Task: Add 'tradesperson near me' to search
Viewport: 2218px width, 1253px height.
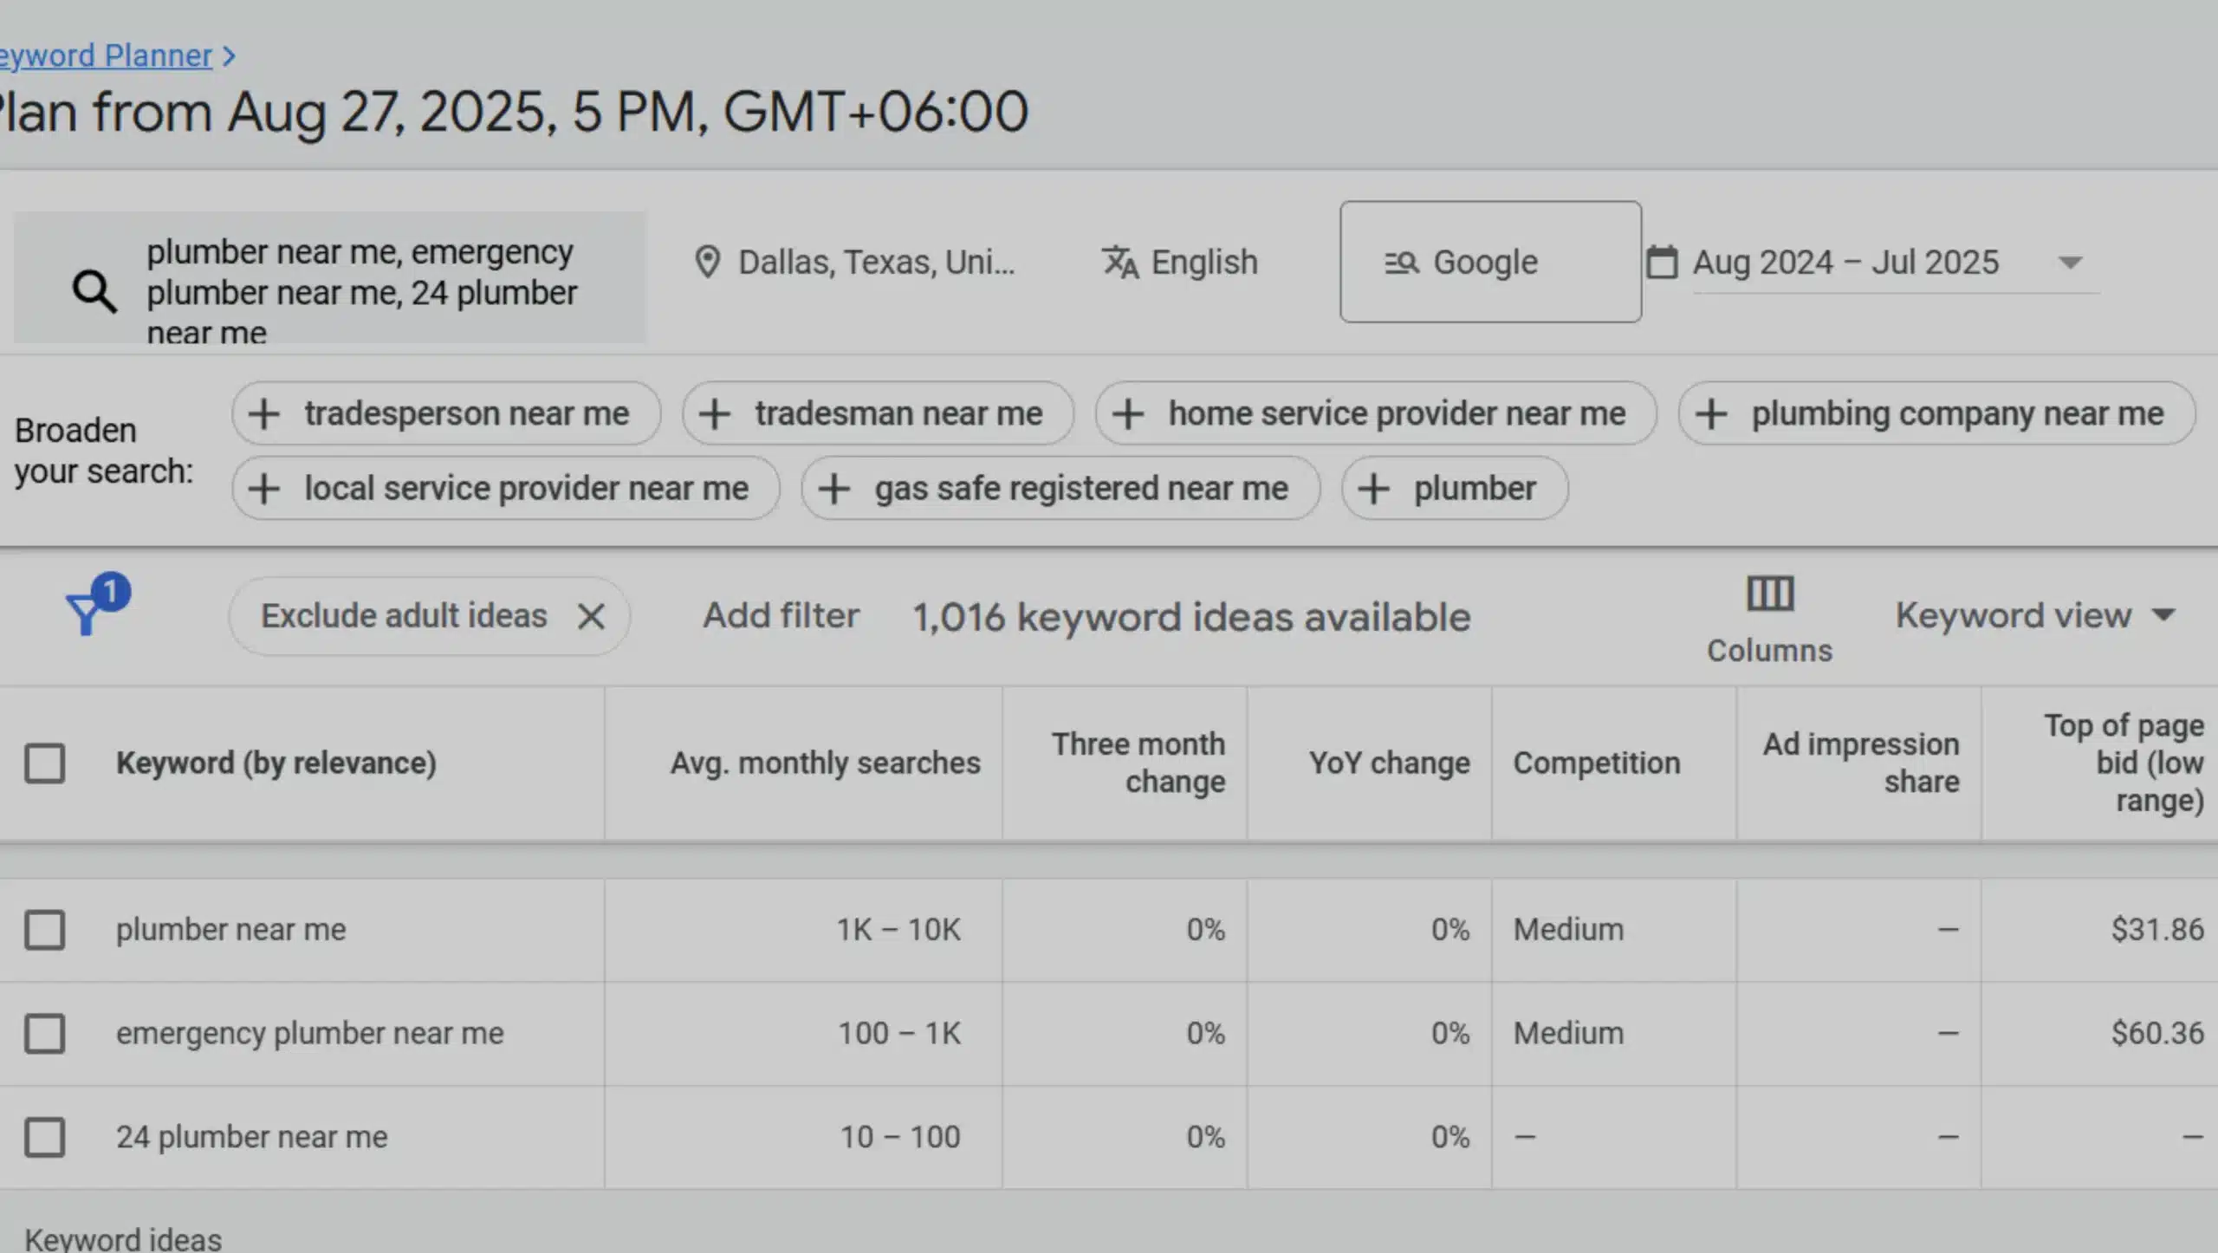Action: pos(445,414)
